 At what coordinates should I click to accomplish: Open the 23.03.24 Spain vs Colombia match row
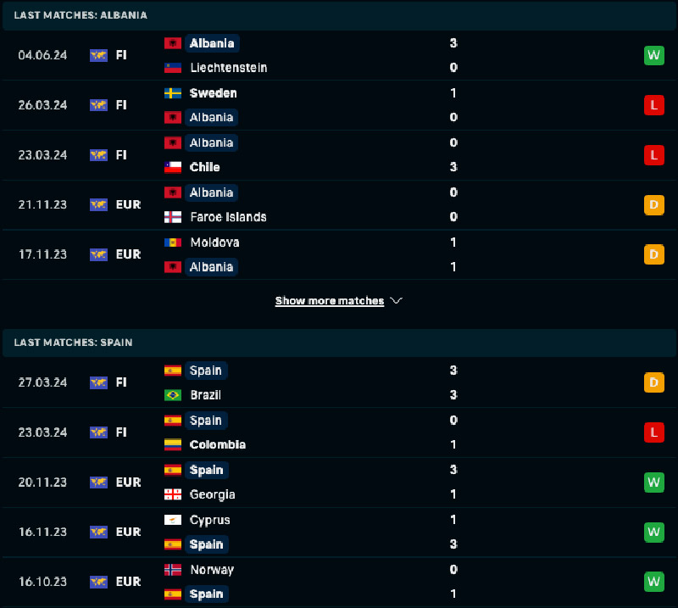click(x=339, y=432)
